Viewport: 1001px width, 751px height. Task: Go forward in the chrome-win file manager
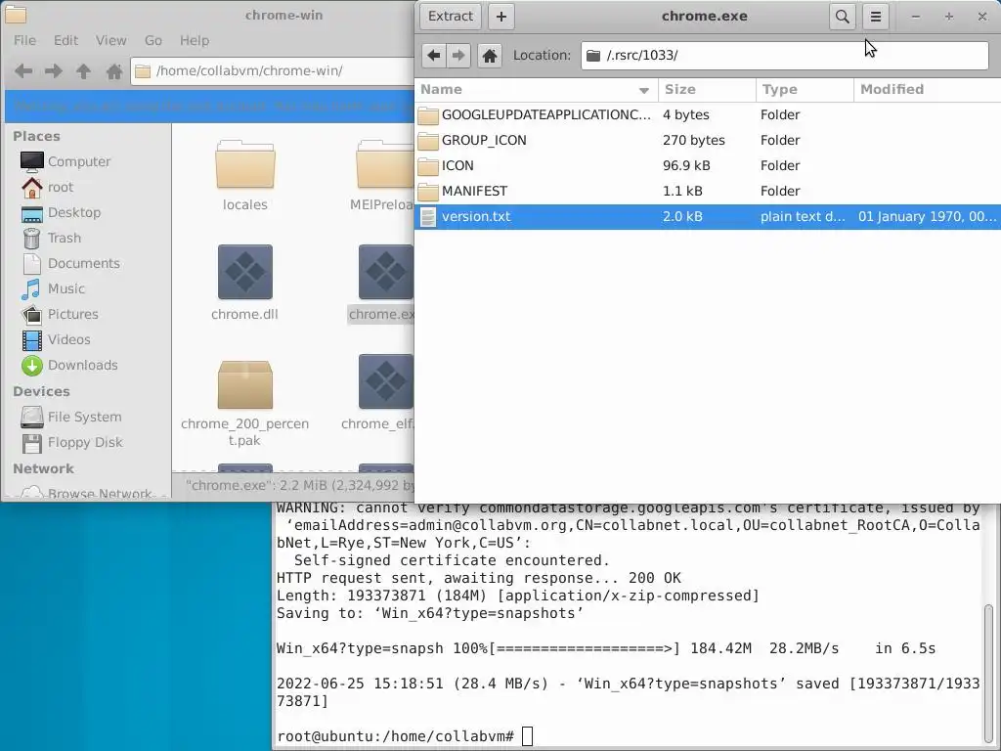[54, 70]
